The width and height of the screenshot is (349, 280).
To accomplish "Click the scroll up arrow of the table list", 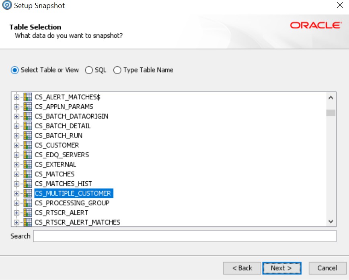I will (331, 97).
